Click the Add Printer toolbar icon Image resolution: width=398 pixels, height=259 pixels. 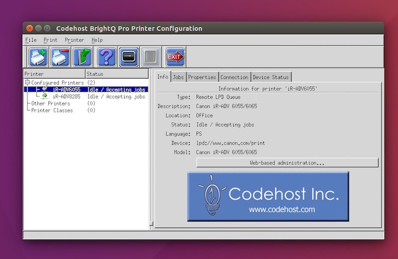tap(38, 57)
